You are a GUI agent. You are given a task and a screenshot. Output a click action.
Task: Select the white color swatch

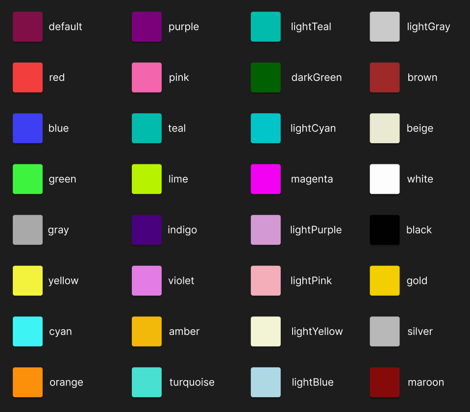pos(385,179)
